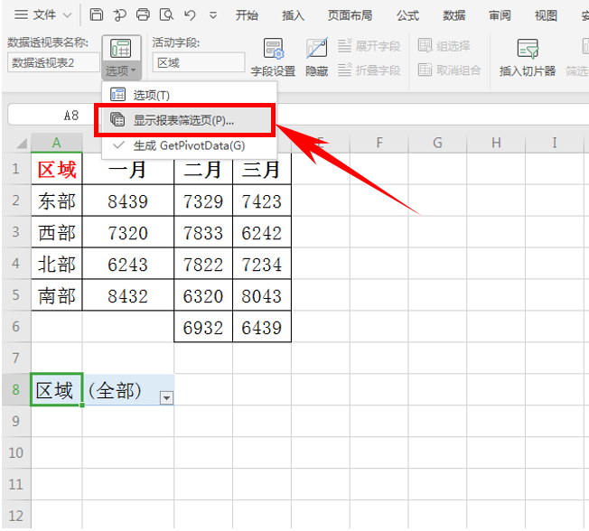Switch to the 插入 tab
The height and width of the screenshot is (531, 589).
point(293,15)
